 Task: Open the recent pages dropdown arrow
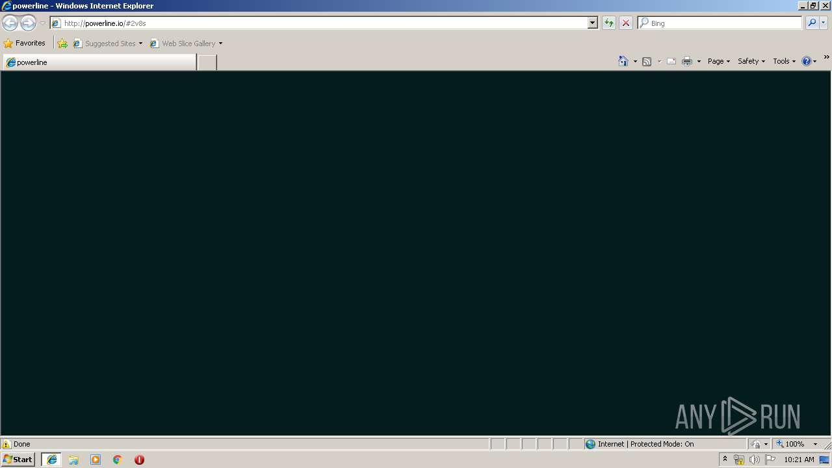[42, 23]
